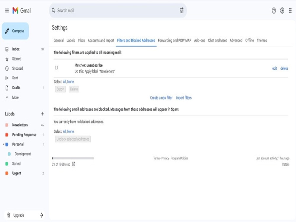This screenshot has width=296, height=222.
Task: Click the Compose button
Action: click(15, 31)
